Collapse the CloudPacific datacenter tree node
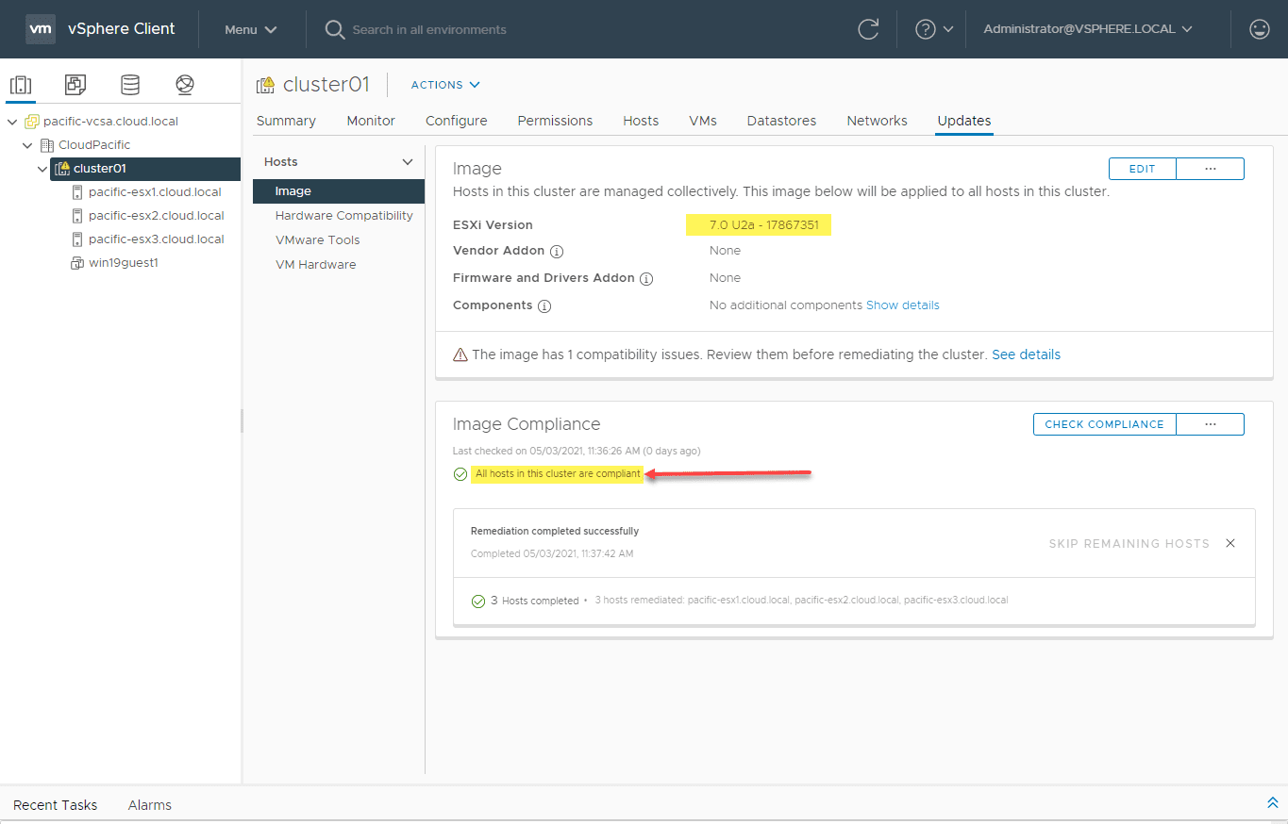Viewport: 1288px width, 824px height. pos(28,145)
